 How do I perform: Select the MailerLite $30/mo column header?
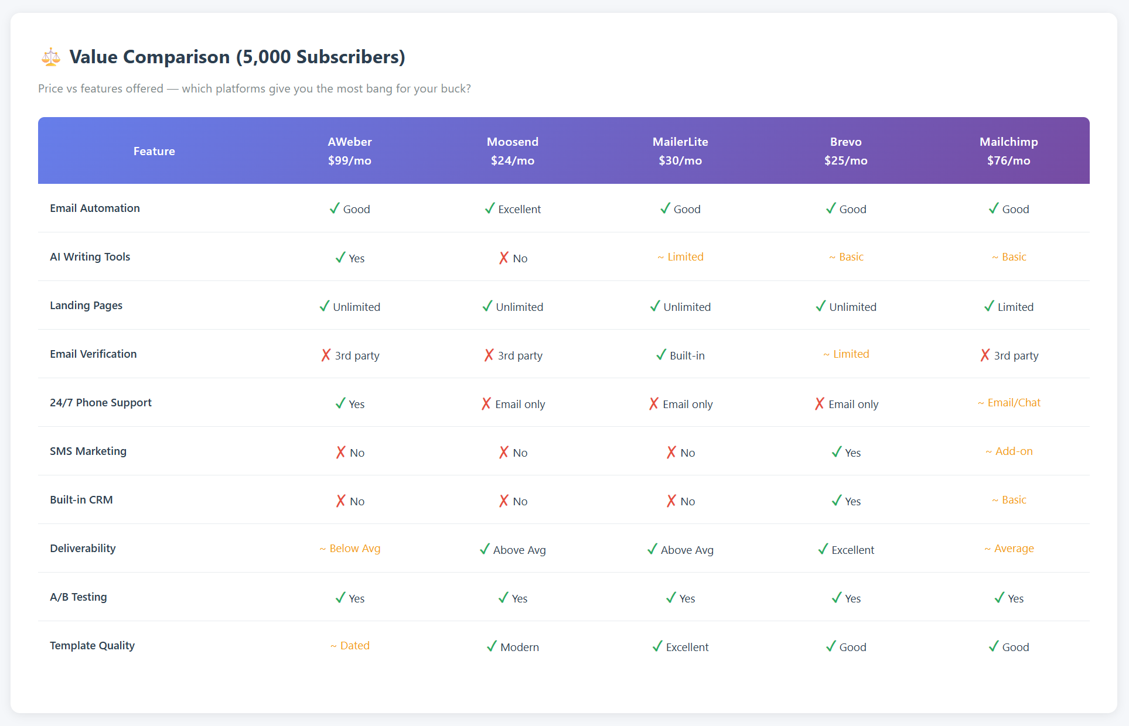(680, 151)
